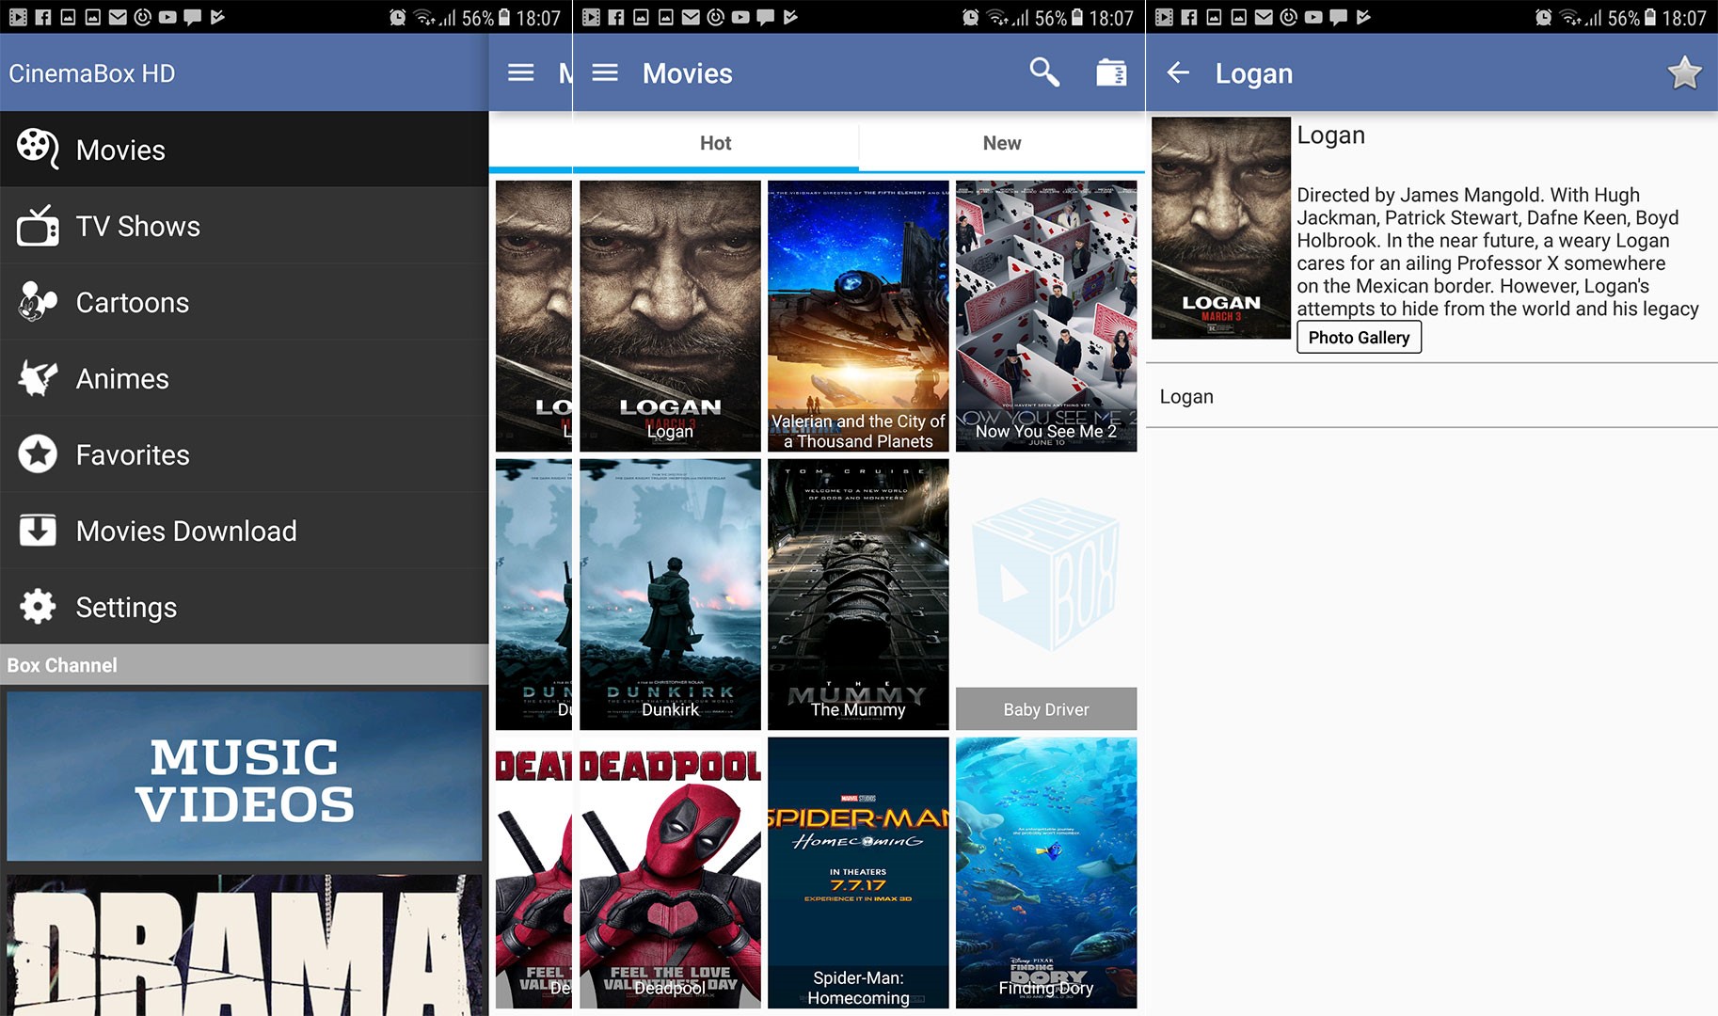Image resolution: width=1718 pixels, height=1016 pixels.
Task: Open the Music Videos channel banner
Action: click(x=245, y=776)
